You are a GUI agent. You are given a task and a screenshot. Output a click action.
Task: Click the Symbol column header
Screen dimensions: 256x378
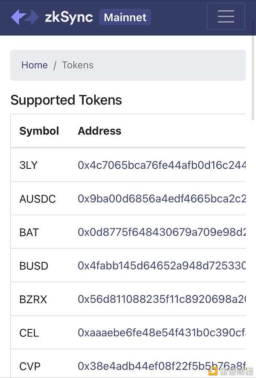coord(39,131)
